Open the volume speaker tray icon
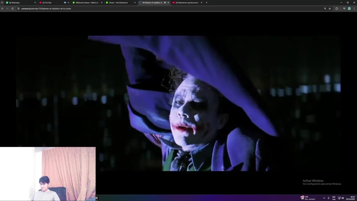The height and width of the screenshot is (201, 357). coord(342,198)
